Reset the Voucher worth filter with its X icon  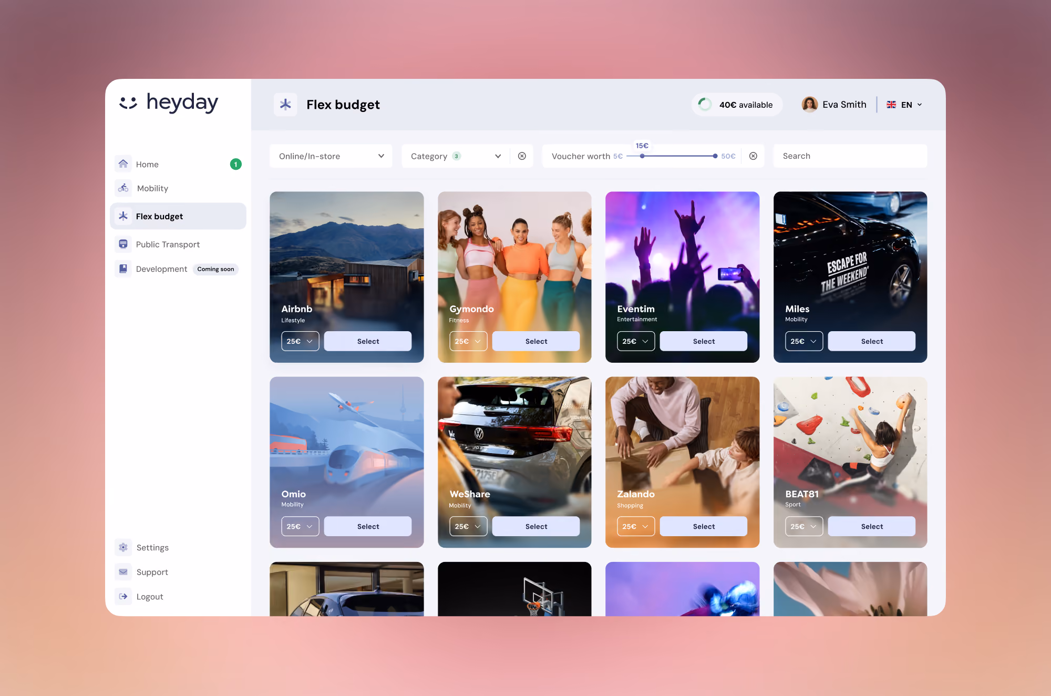(753, 156)
